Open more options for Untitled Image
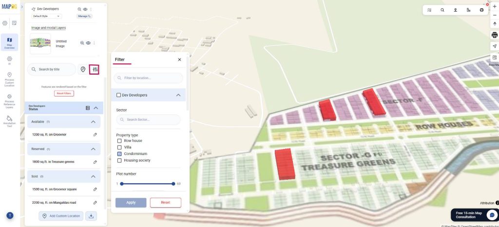Viewport: 499px width, 227px height. (x=94, y=43)
